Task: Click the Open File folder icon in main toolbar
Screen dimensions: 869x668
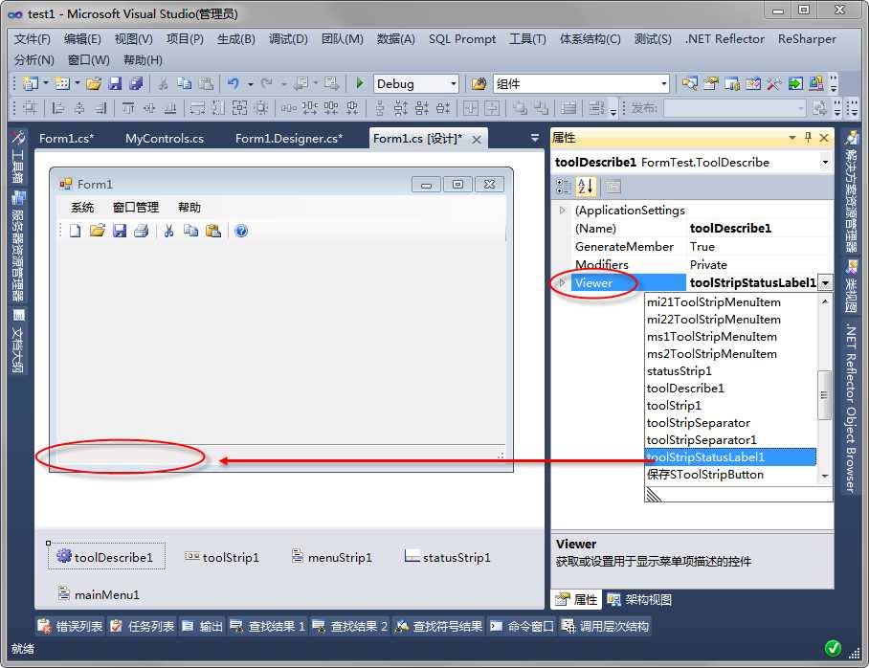Action: click(94, 83)
